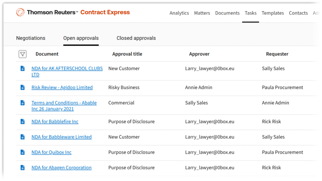Switch to the Closed approvals tab
The image size is (322, 181).
pos(136,38)
